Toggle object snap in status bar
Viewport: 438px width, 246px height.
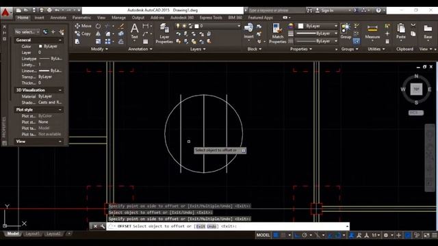(337, 235)
